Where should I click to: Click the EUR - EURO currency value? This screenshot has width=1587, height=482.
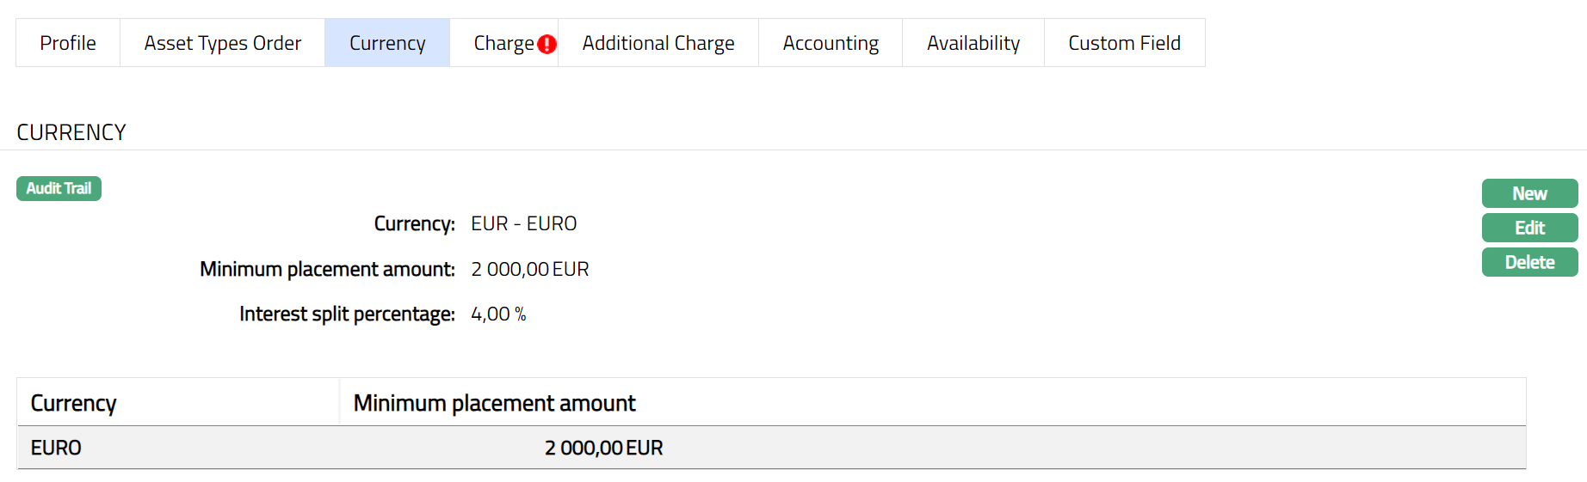click(x=523, y=223)
